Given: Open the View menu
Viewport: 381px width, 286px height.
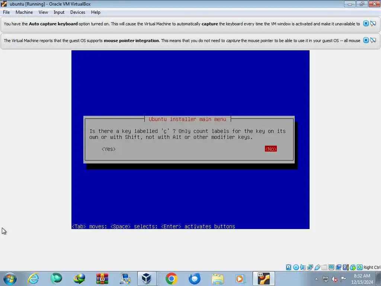Looking at the screenshot, I should point(43,12).
